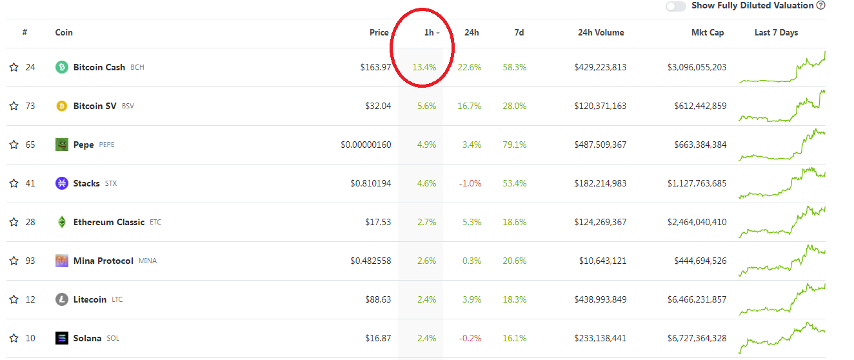
Task: Sort table by Mkt Cap header
Action: click(708, 32)
